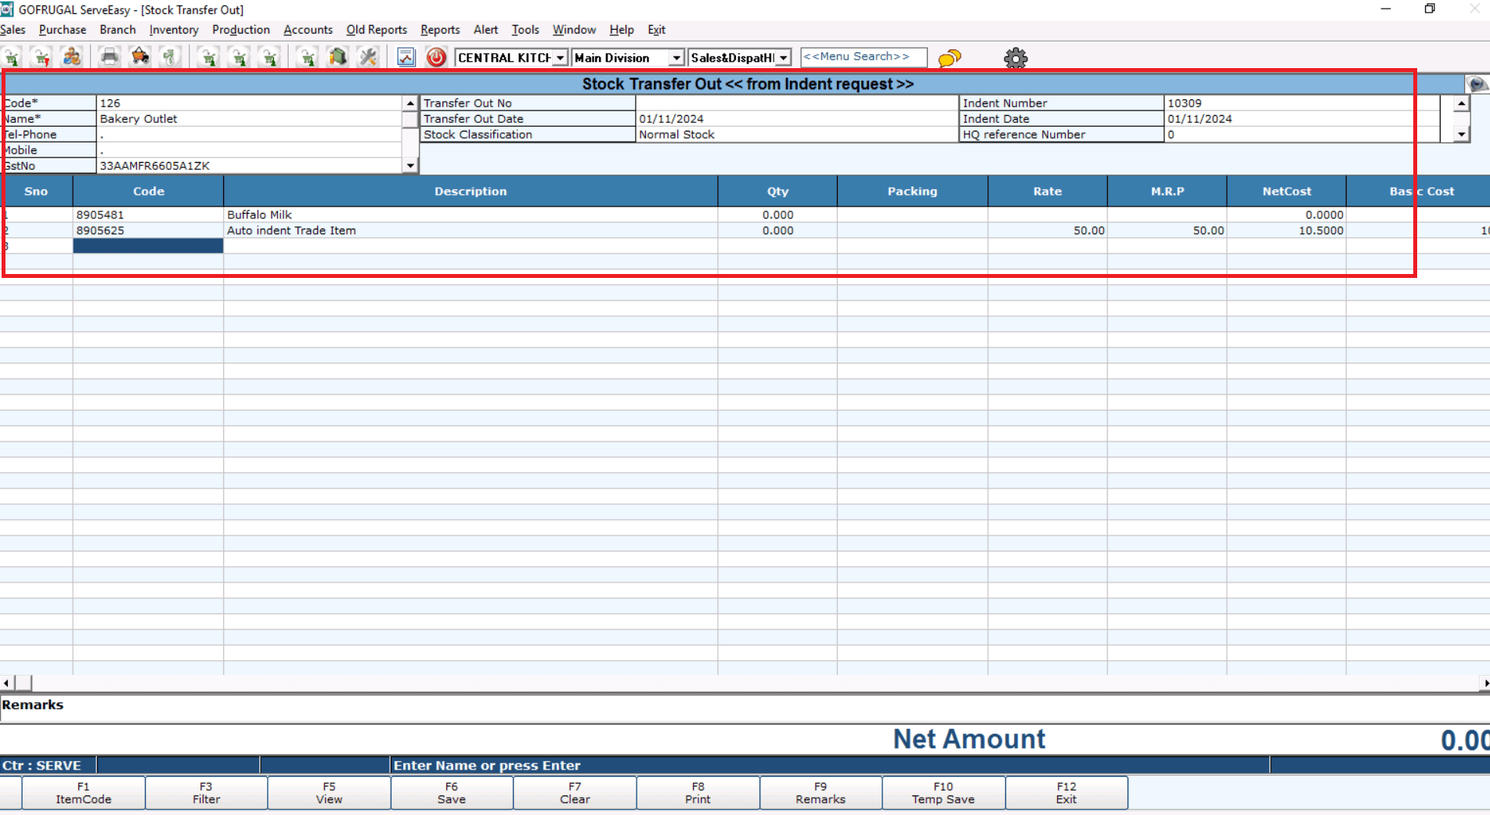Click the orange shopping basket icon
The image size is (1490, 815).
tap(140, 57)
